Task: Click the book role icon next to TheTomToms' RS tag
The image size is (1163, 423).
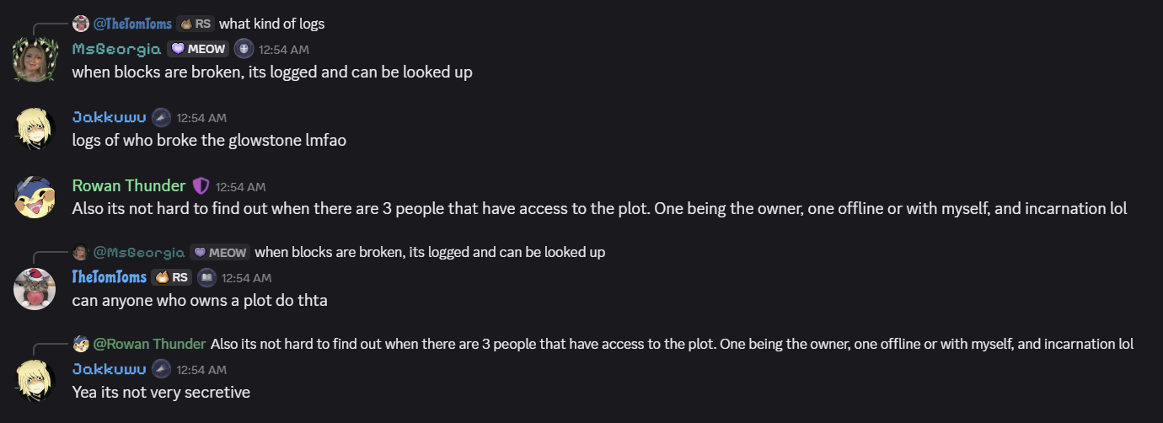Action: [x=206, y=277]
